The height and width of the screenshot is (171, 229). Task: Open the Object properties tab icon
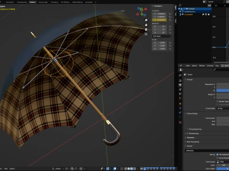(x=180, y=104)
